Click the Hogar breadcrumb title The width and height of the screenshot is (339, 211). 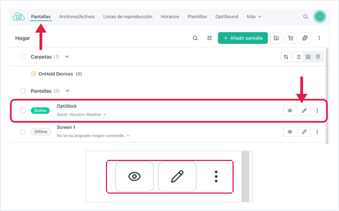coord(22,38)
